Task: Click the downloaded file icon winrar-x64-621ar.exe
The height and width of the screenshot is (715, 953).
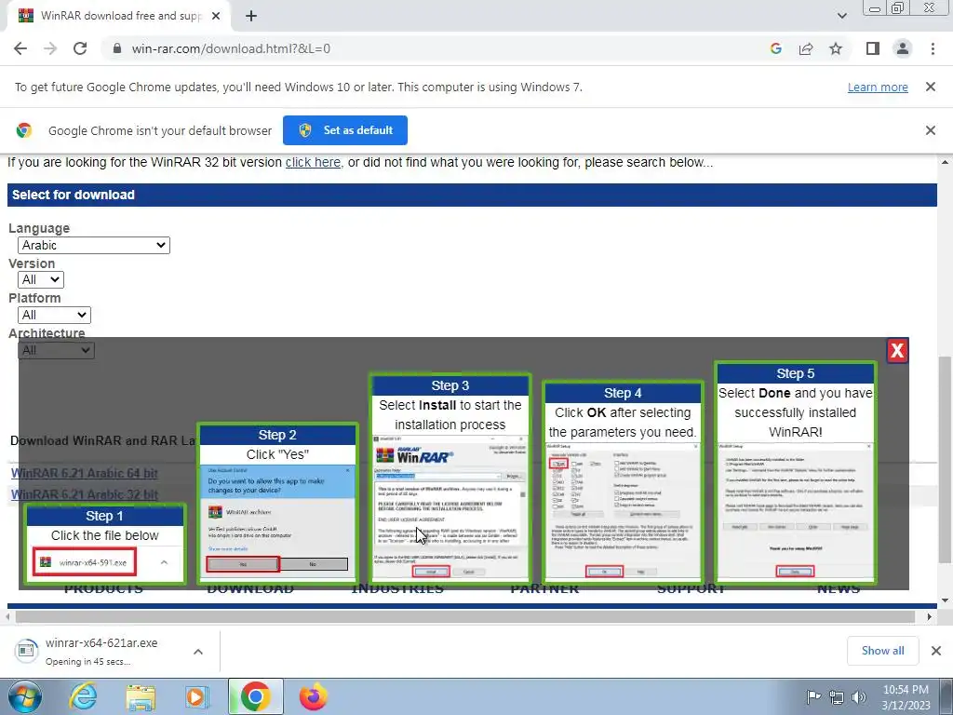Action: coord(26,651)
